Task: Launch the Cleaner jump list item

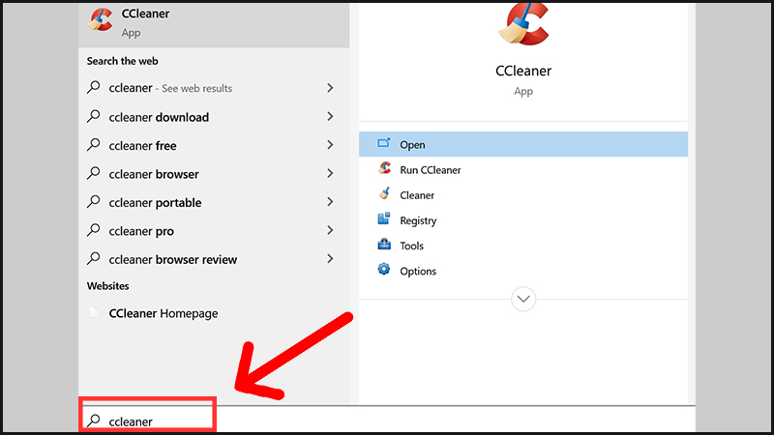Action: [x=523, y=195]
